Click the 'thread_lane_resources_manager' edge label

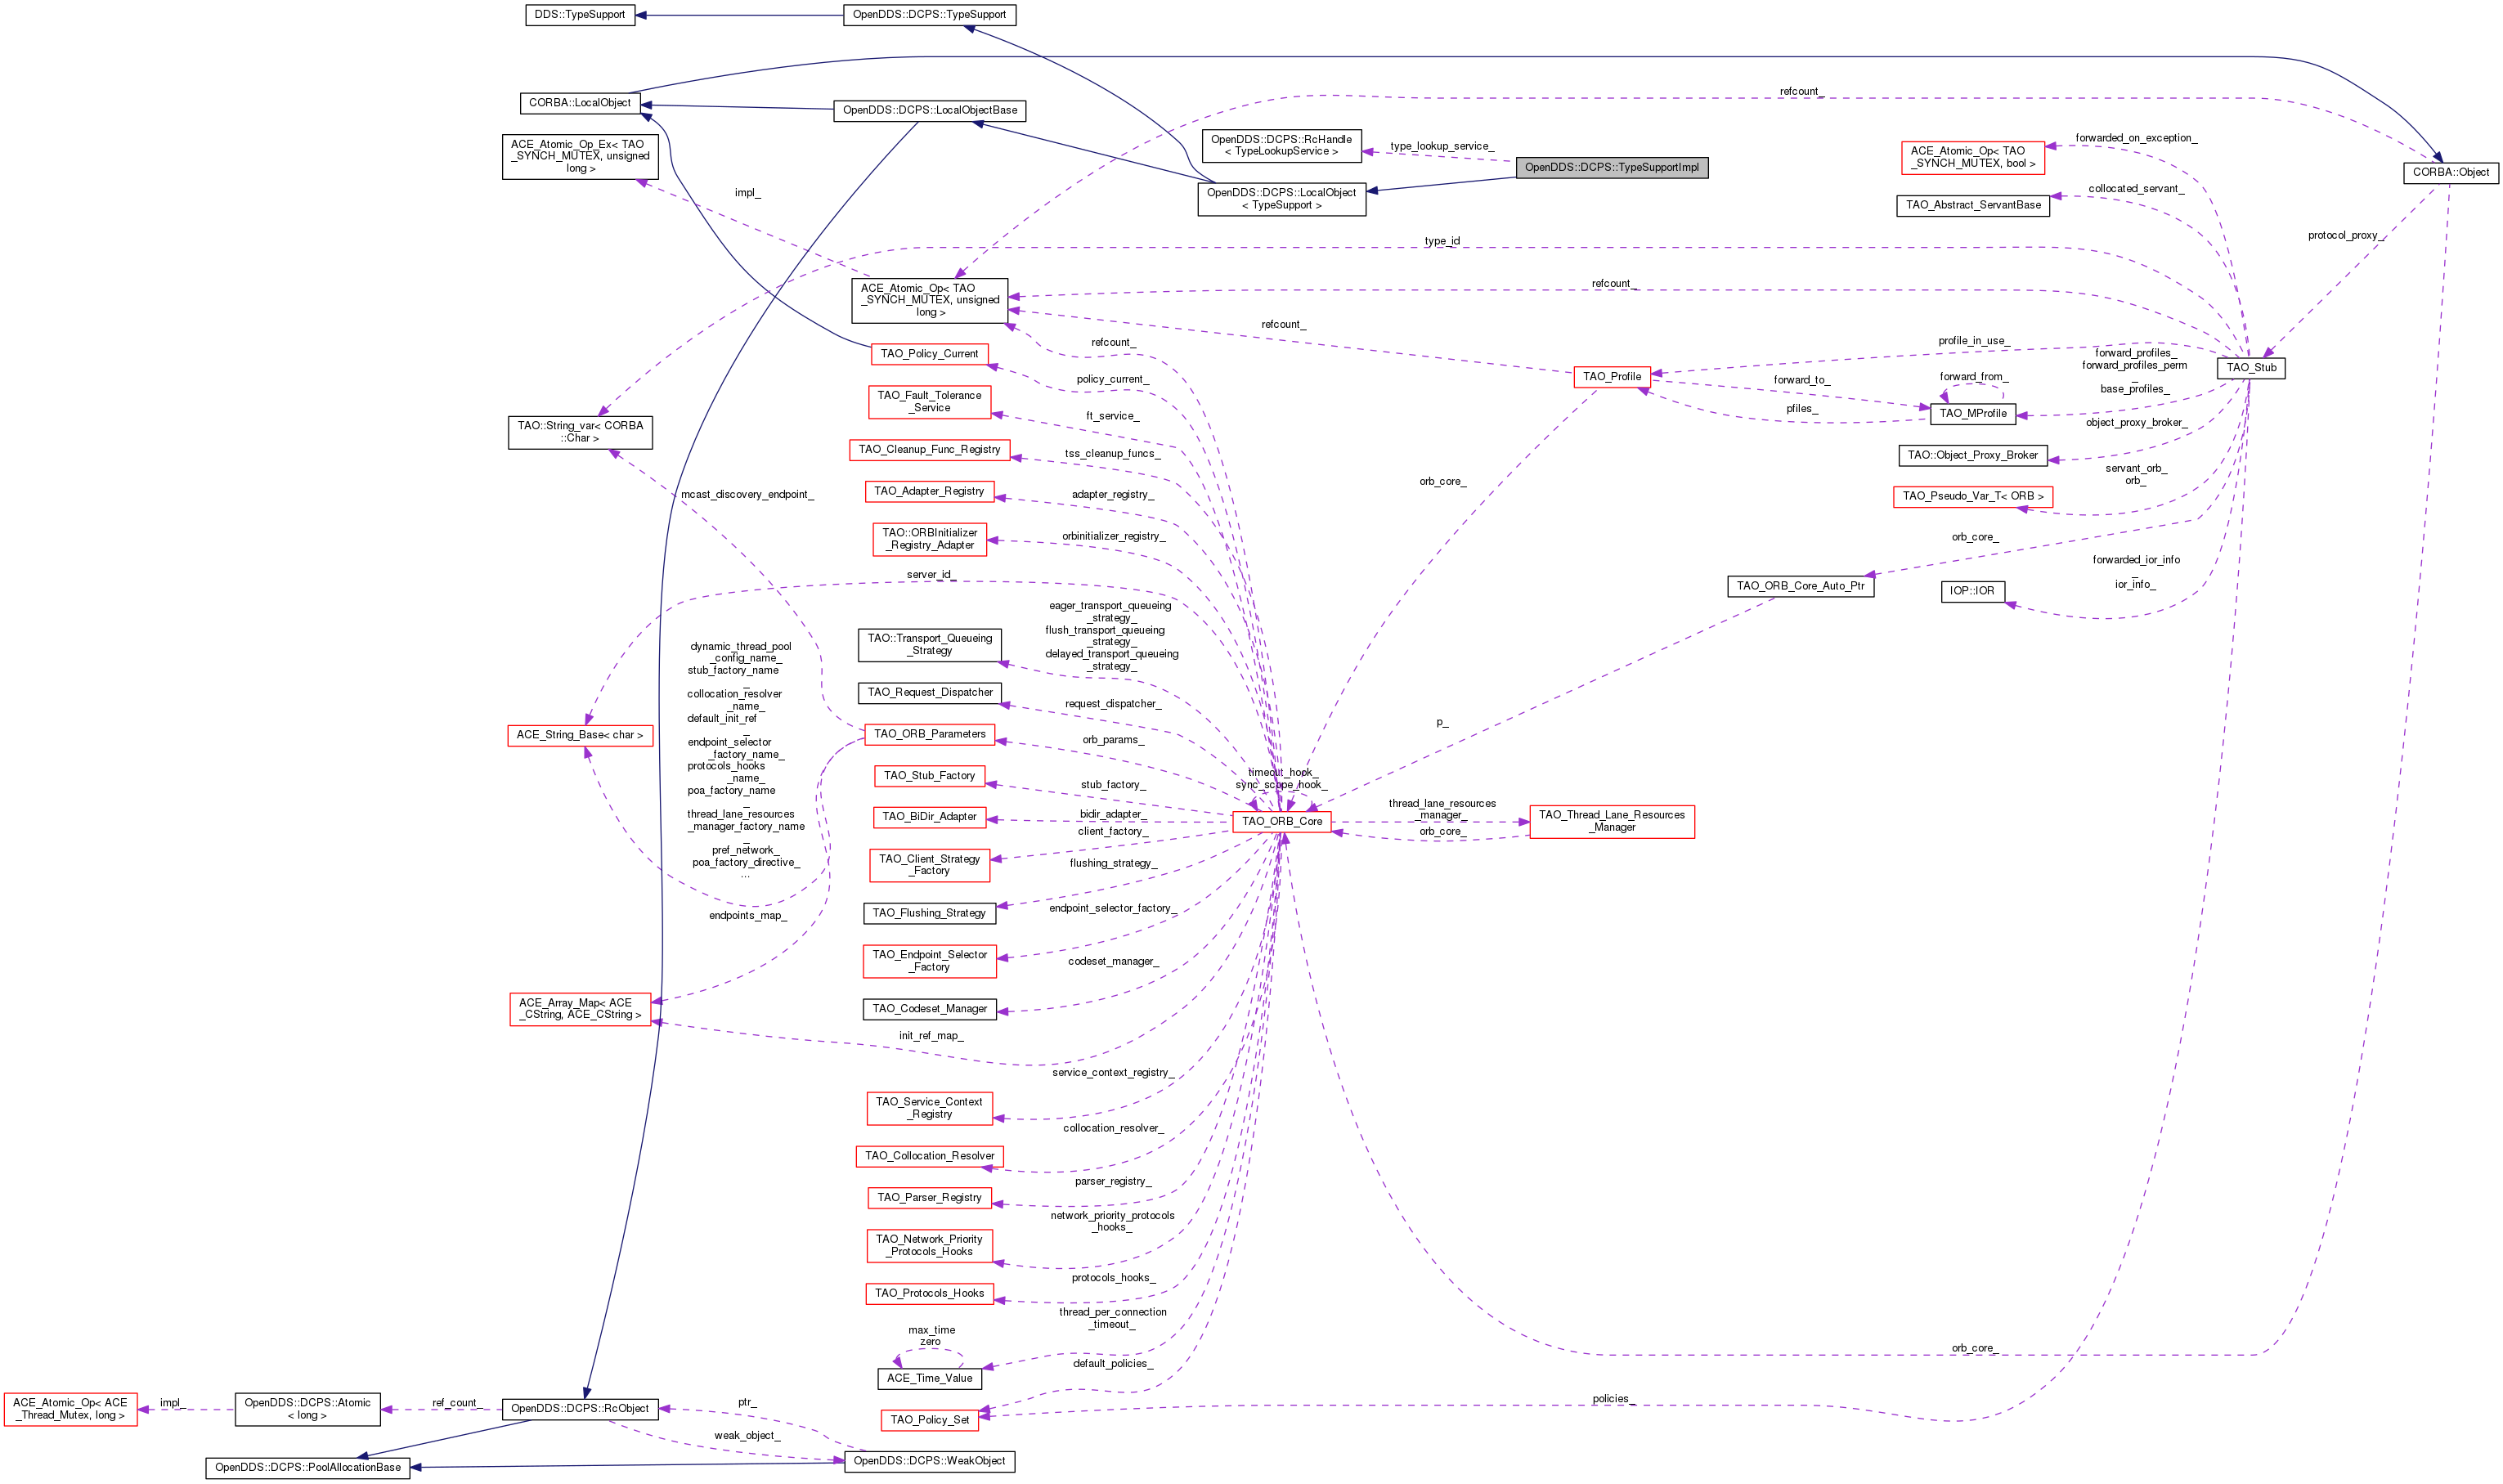(1442, 810)
